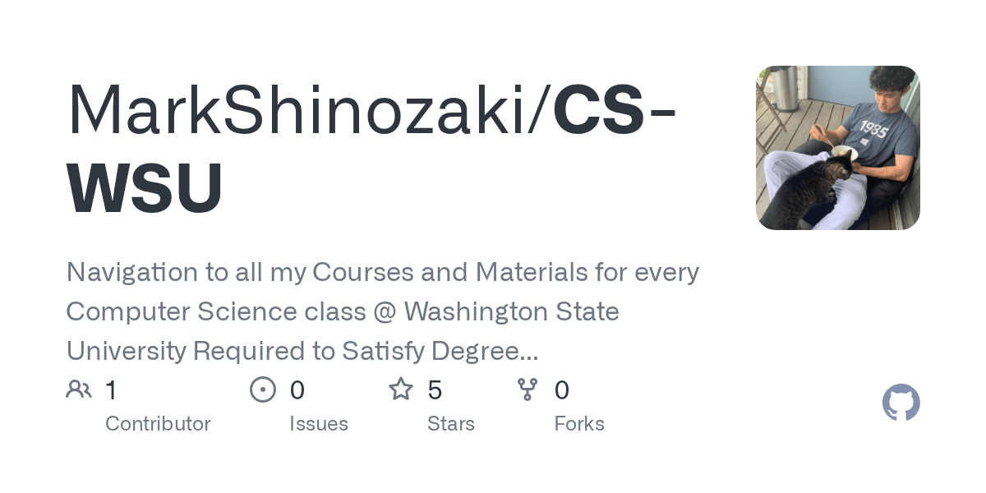Click the forks count number 0

tap(562, 390)
